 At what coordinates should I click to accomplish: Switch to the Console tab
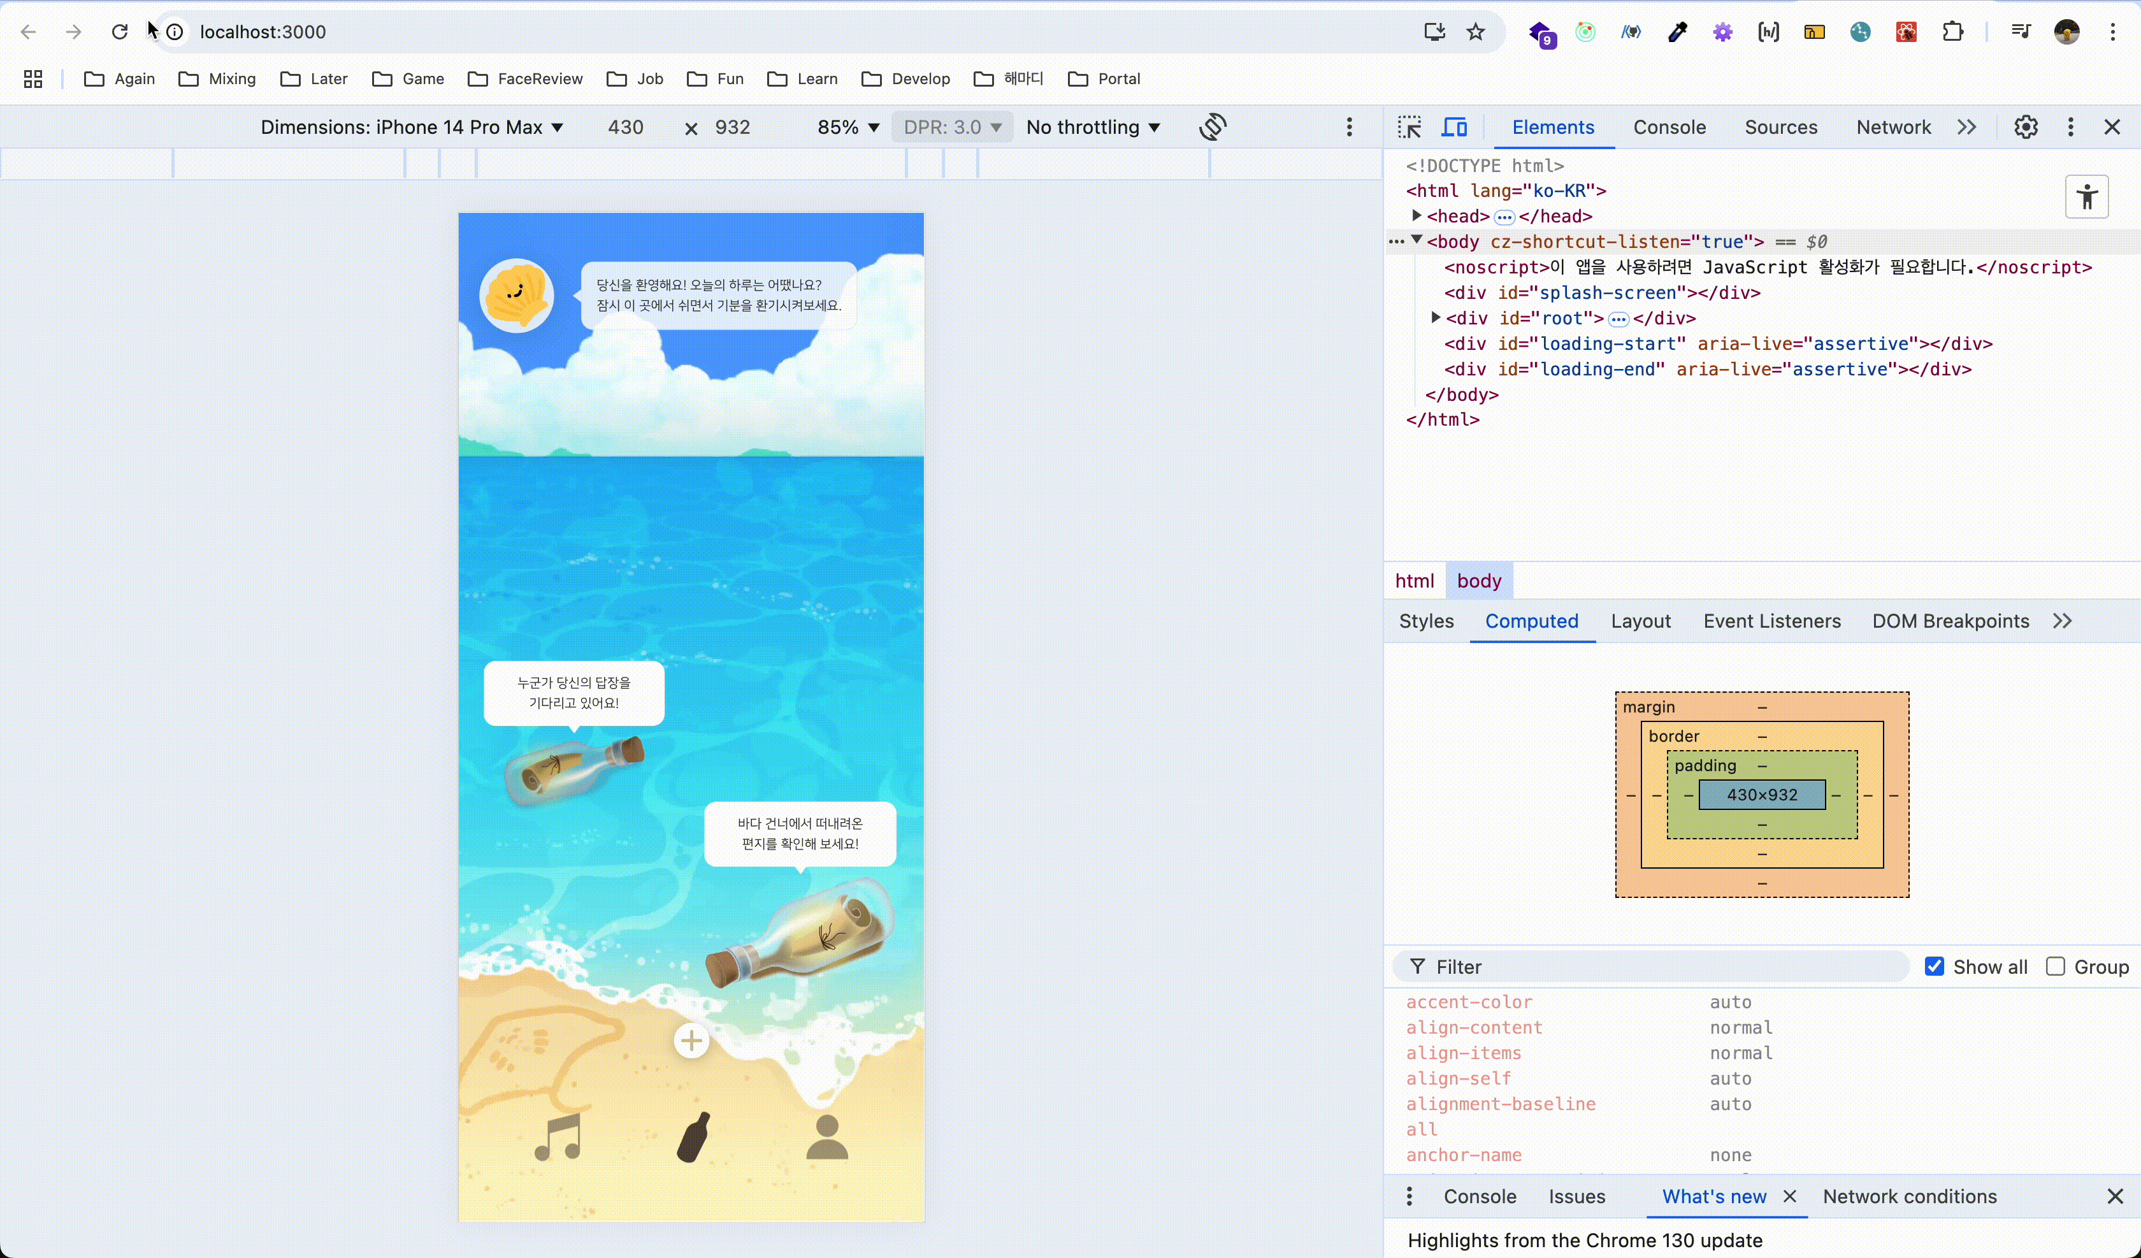click(x=1669, y=127)
